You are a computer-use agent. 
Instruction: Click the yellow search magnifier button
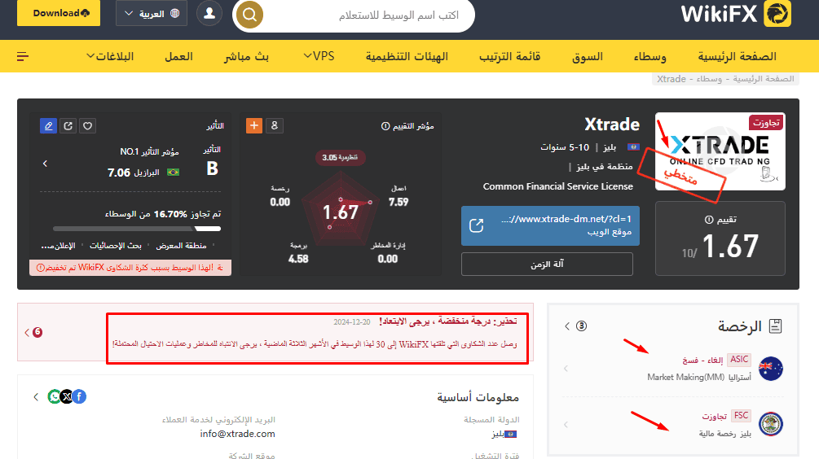pyautogui.click(x=249, y=15)
